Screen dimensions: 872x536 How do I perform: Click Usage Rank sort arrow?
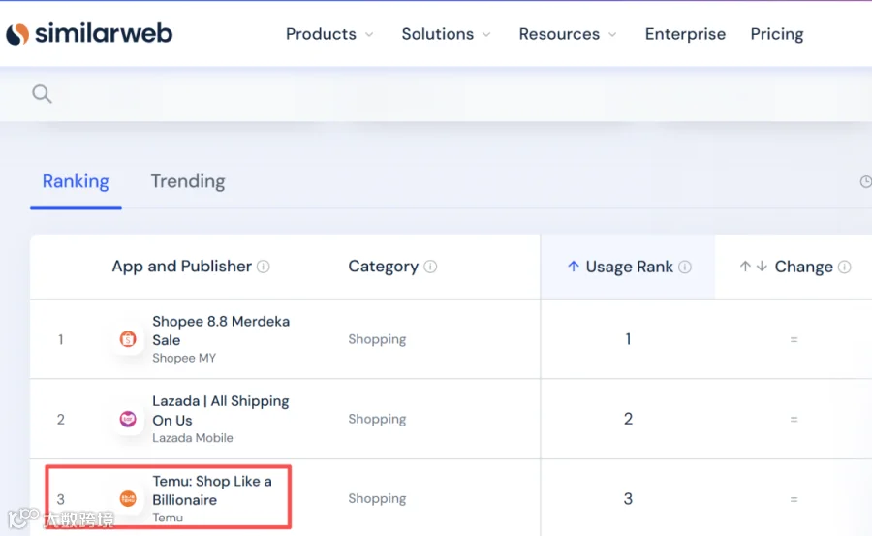[x=574, y=267]
